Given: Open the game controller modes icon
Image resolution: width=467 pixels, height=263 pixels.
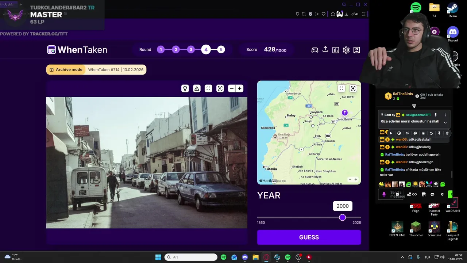Looking at the screenshot, I should point(314,50).
